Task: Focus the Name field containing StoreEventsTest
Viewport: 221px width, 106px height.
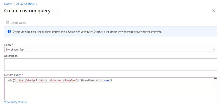Action: coord(110,50)
